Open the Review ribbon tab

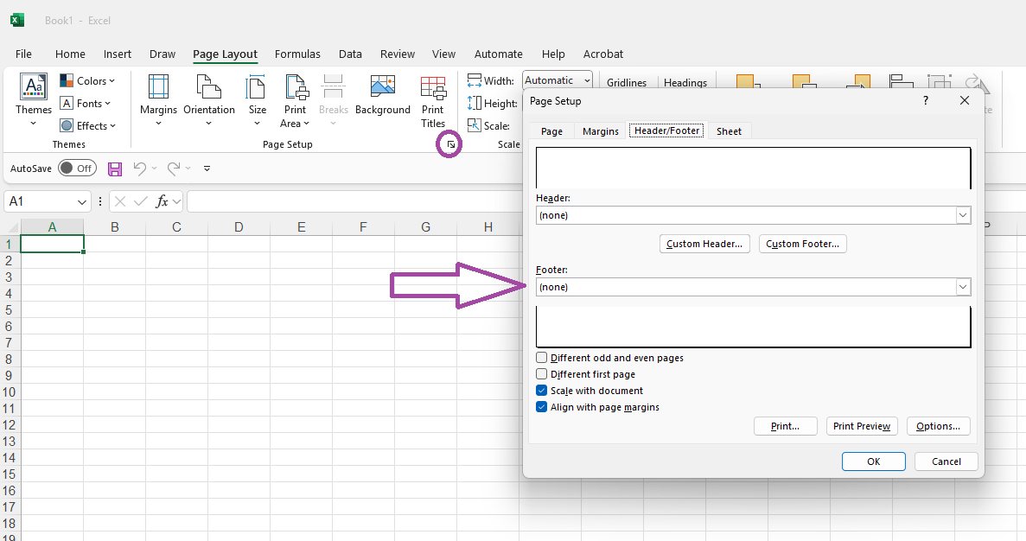pos(398,54)
